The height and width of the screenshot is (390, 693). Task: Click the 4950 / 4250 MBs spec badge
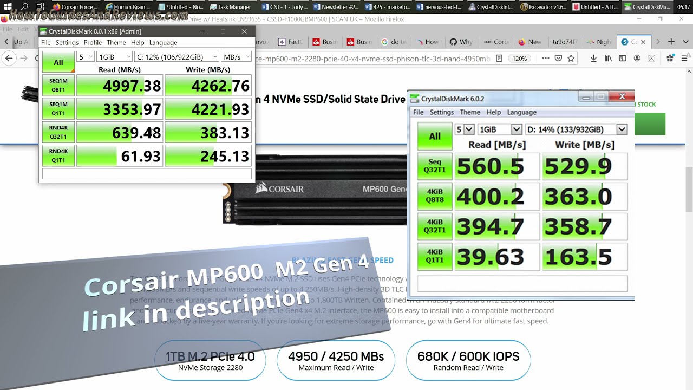click(336, 361)
